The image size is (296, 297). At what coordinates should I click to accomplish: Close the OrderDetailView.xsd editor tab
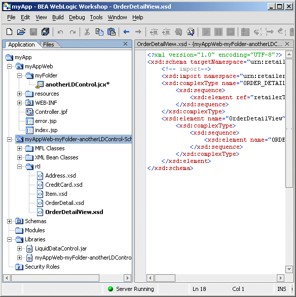click(x=287, y=44)
